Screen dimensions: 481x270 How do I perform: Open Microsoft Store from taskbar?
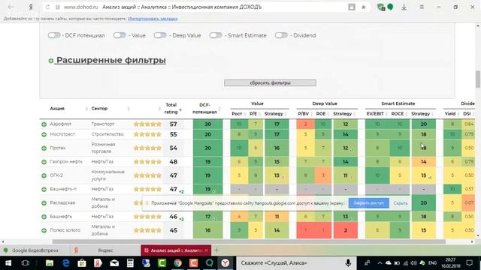coord(82,263)
